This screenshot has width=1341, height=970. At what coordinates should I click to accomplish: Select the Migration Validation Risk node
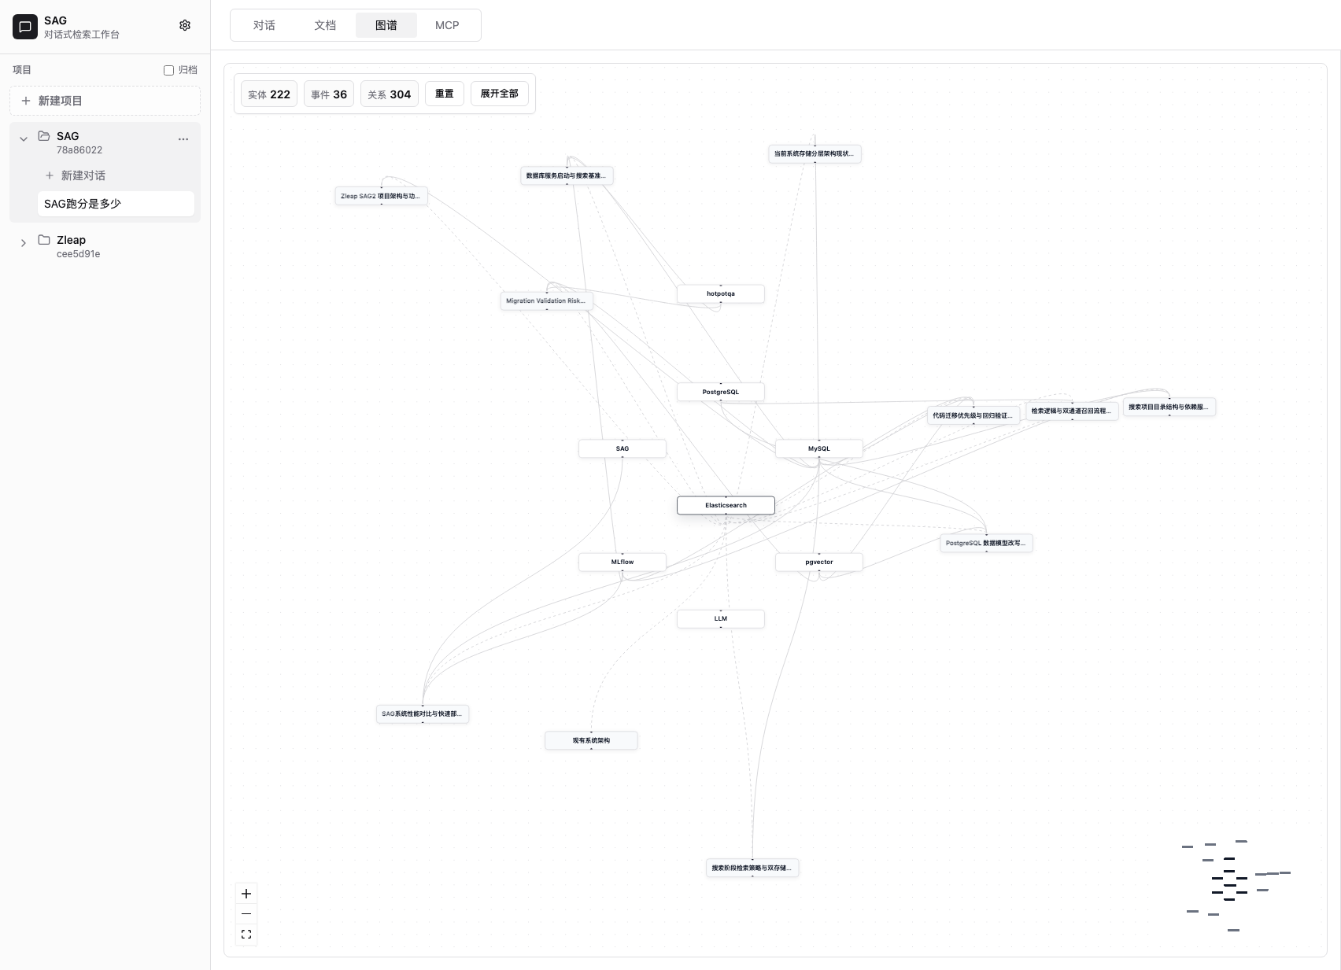(x=547, y=301)
